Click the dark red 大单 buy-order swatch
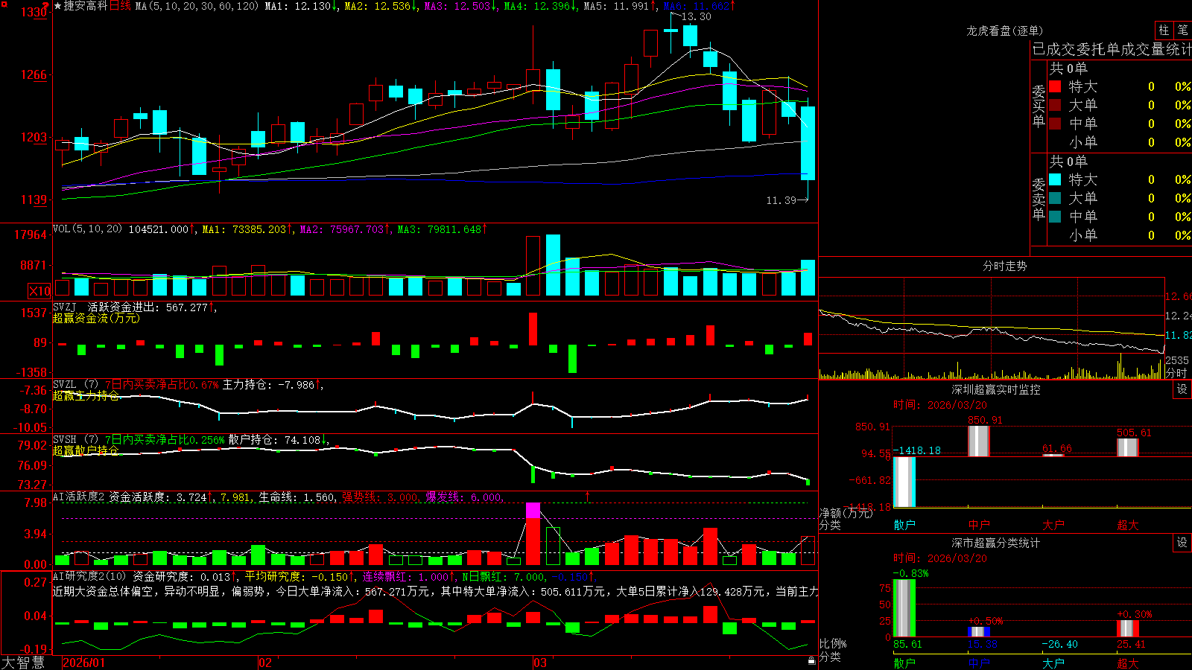The image size is (1192, 670). tap(1055, 105)
